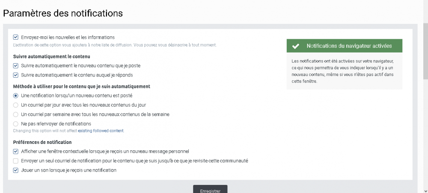This screenshot has height=193, width=428.
Task: Choose 'Un courriel par jour' radio option
Action: tap(16, 105)
